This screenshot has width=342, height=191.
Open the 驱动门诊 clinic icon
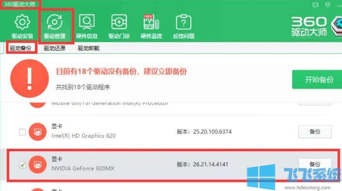click(119, 22)
